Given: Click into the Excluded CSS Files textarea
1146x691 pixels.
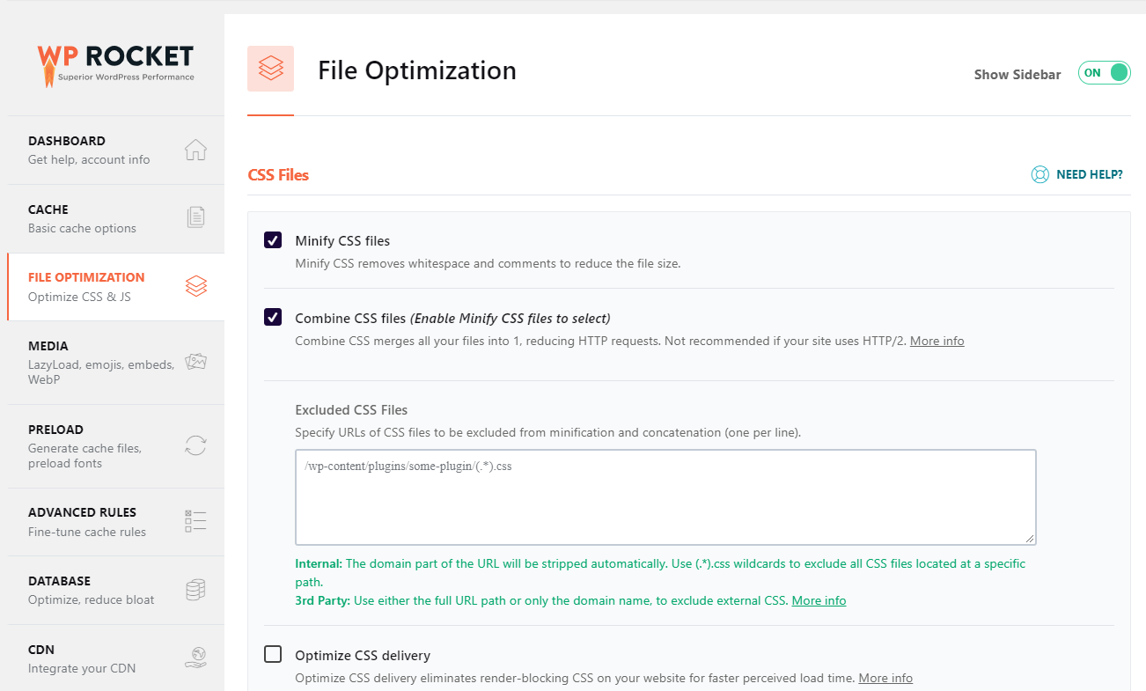Looking at the screenshot, I should (665, 497).
